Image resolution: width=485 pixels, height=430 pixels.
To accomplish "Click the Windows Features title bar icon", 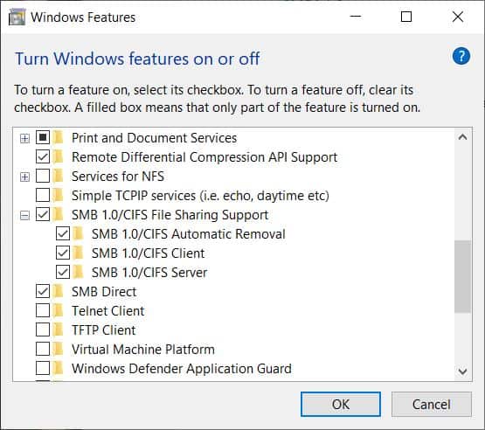I will point(17,17).
